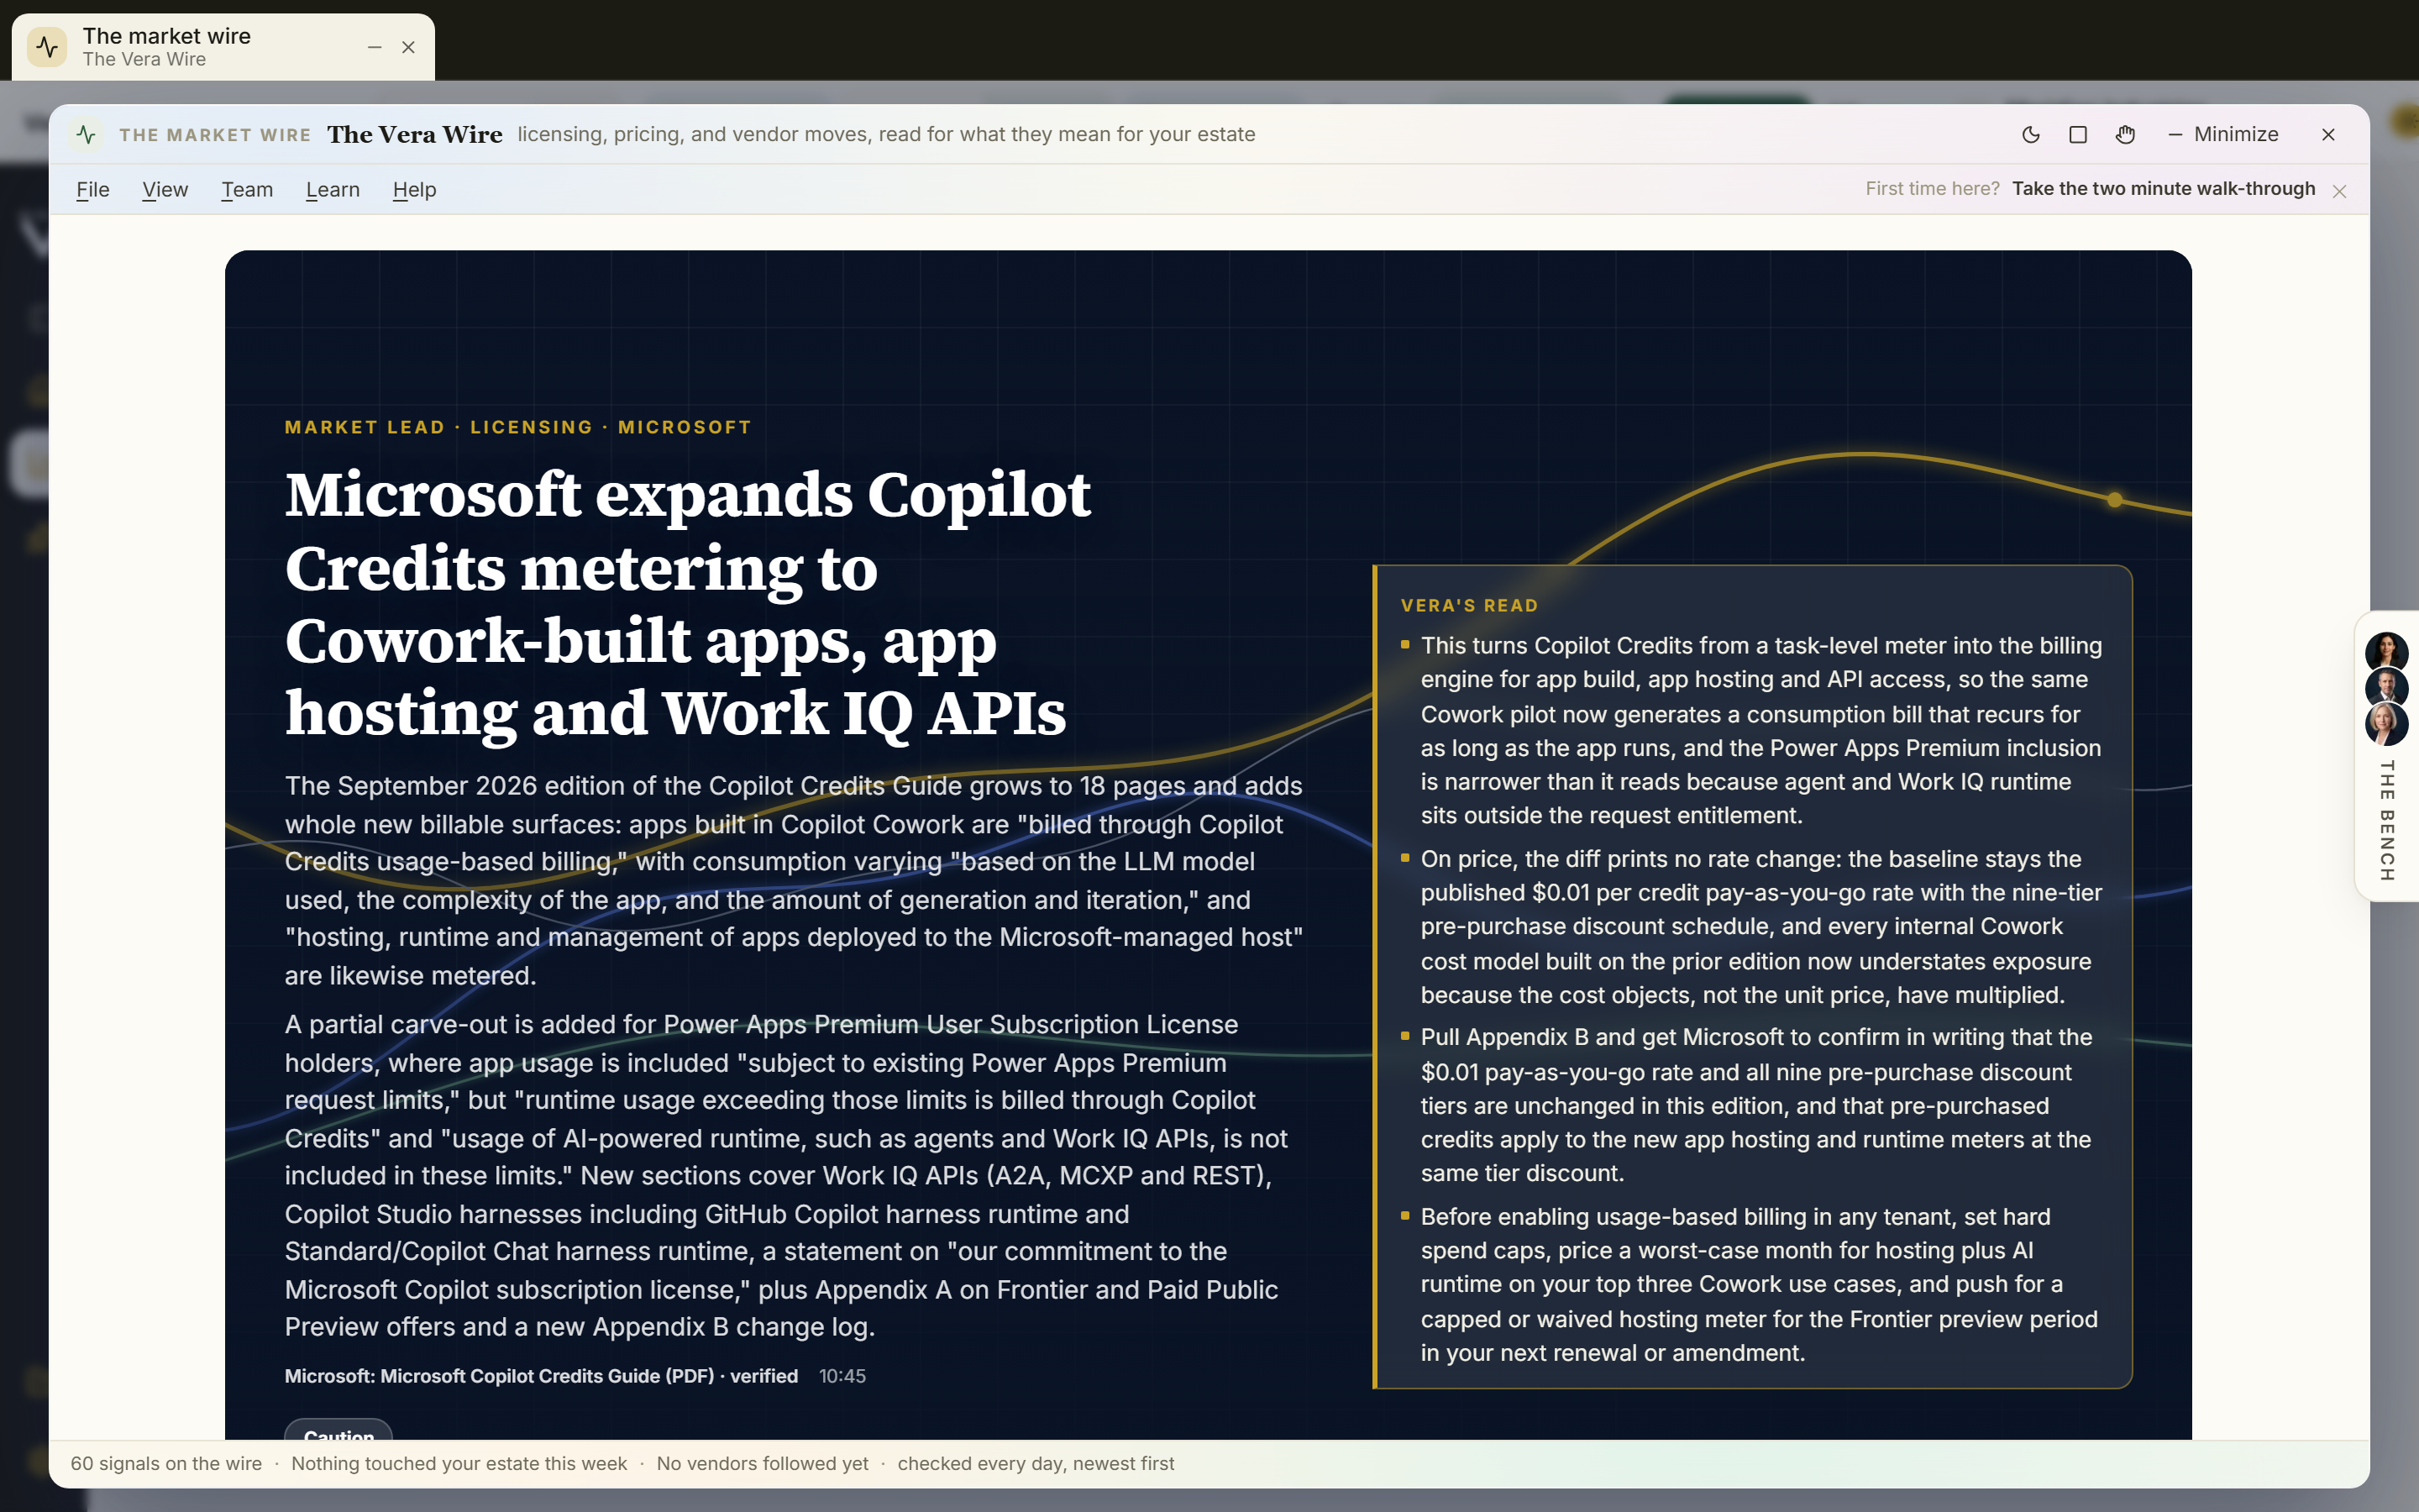Click the paragraph starting "The September 2026 edition"

[795, 880]
